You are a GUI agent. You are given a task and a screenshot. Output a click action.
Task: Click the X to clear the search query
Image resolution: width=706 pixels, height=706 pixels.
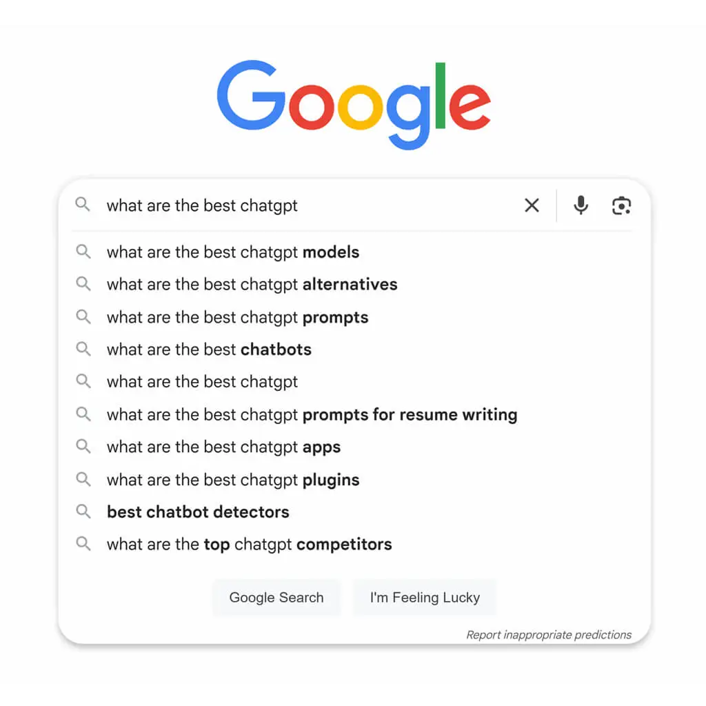pyautogui.click(x=531, y=205)
